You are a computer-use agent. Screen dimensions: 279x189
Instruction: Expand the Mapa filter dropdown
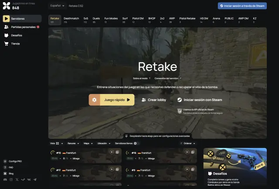point(88,143)
